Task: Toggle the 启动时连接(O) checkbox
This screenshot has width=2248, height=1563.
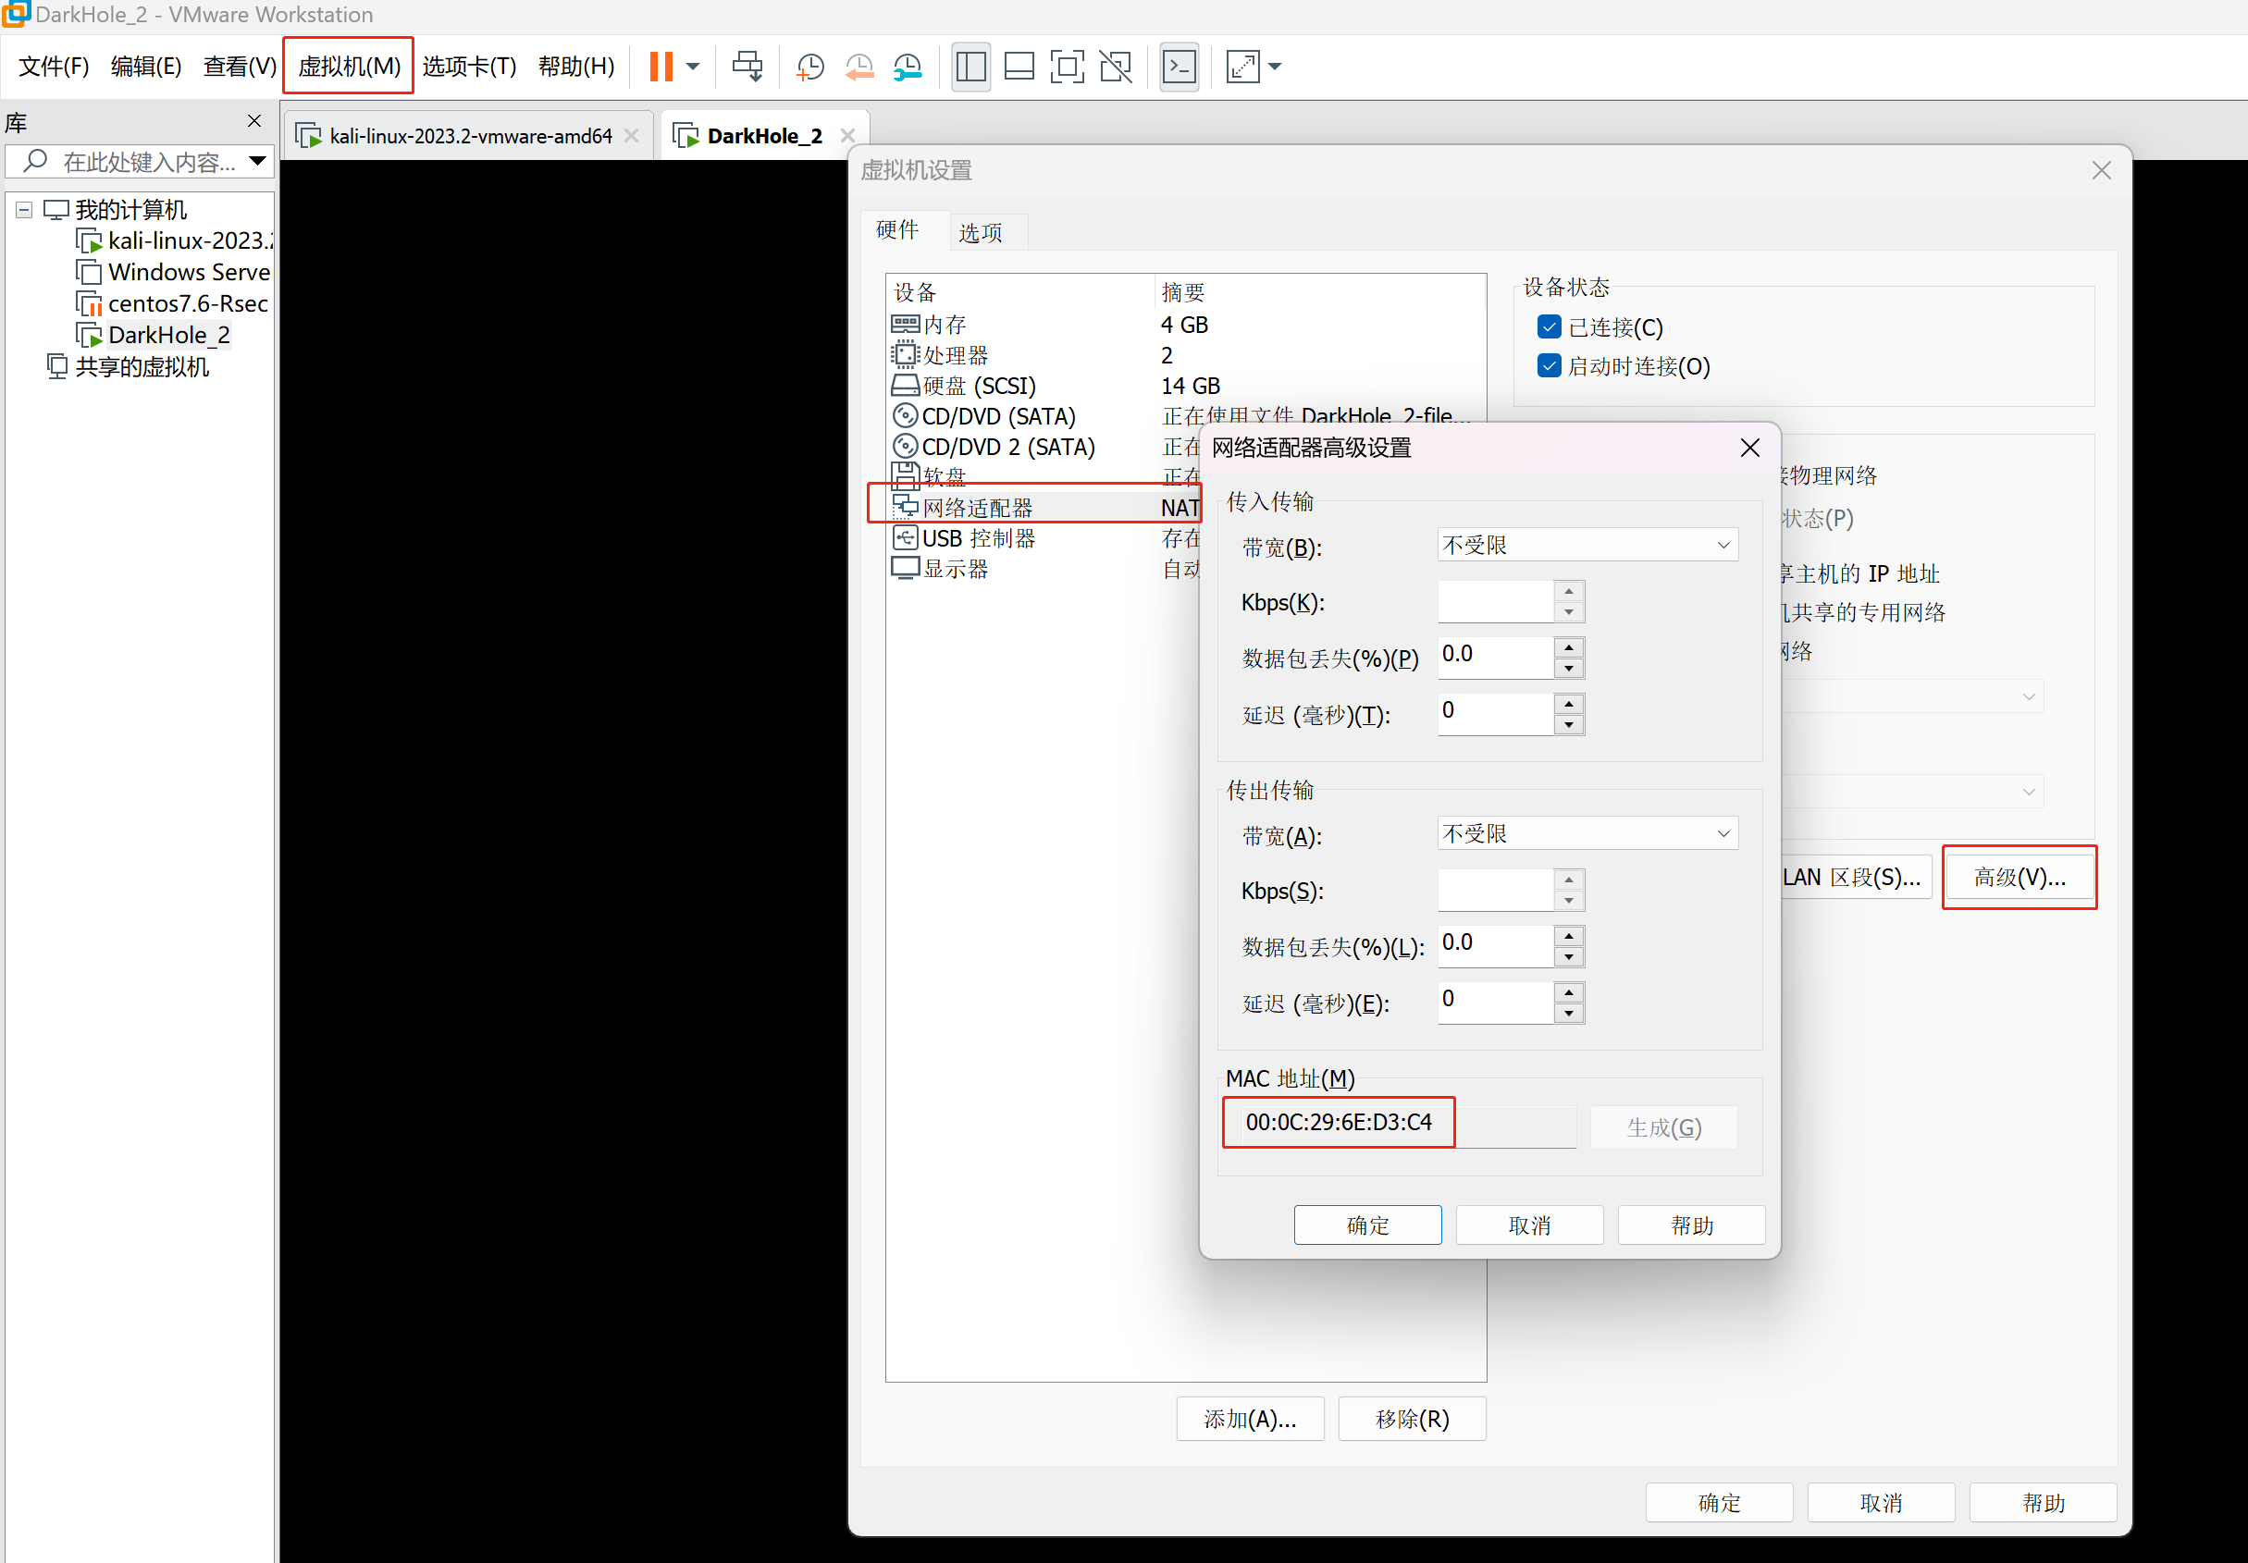Action: point(1549,366)
